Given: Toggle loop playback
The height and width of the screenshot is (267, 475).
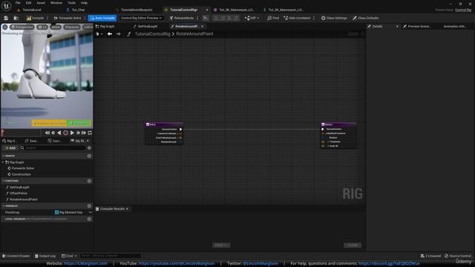Looking at the screenshot, I should (90, 133).
